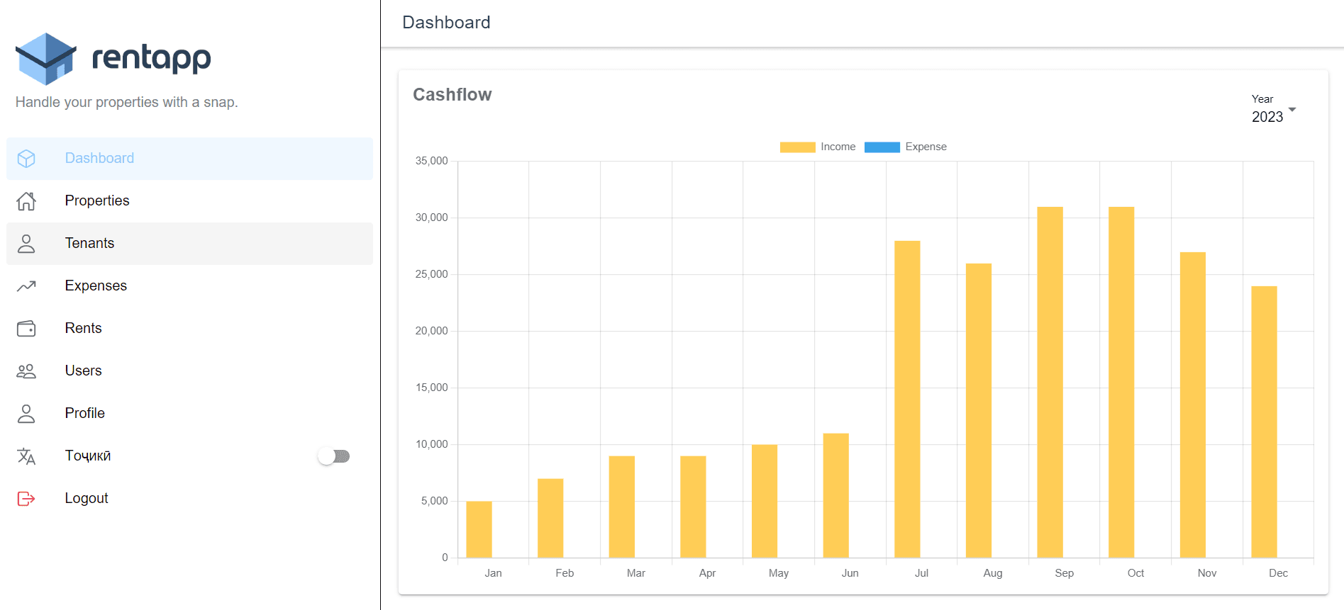Click the Logout link
Image resolution: width=1344 pixels, height=610 pixels.
(x=87, y=499)
